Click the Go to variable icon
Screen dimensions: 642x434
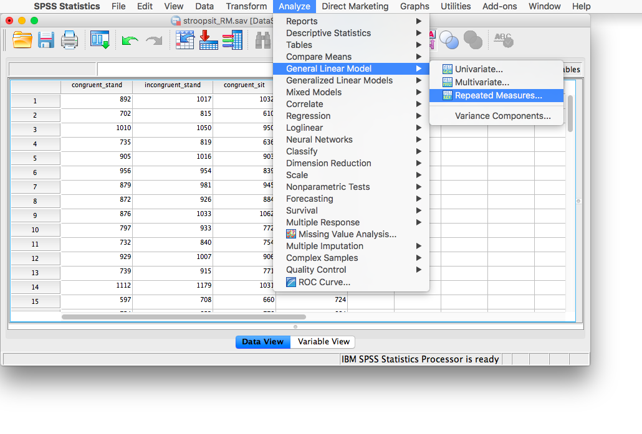(x=208, y=40)
